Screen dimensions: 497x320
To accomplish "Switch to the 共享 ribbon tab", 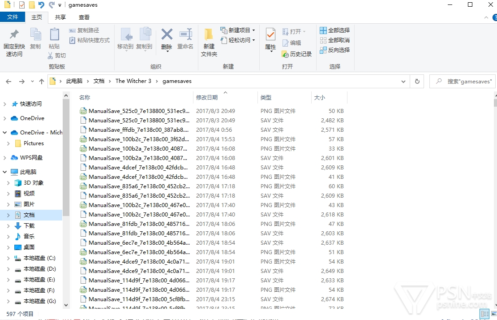I will click(x=60, y=17).
